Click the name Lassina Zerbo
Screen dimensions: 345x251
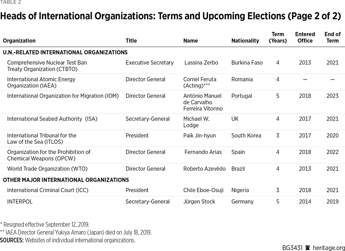[x=201, y=62]
